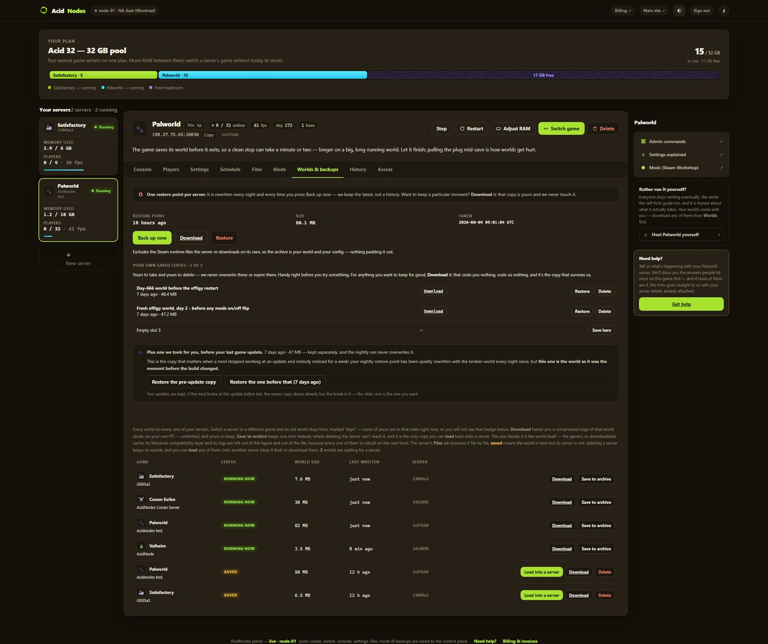Screen dimensions: 768x644
Task: Open the footer Billing & invoices link
Action: coord(520,641)
